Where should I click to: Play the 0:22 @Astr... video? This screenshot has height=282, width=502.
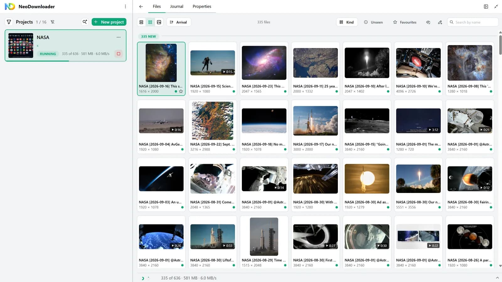click(x=419, y=237)
